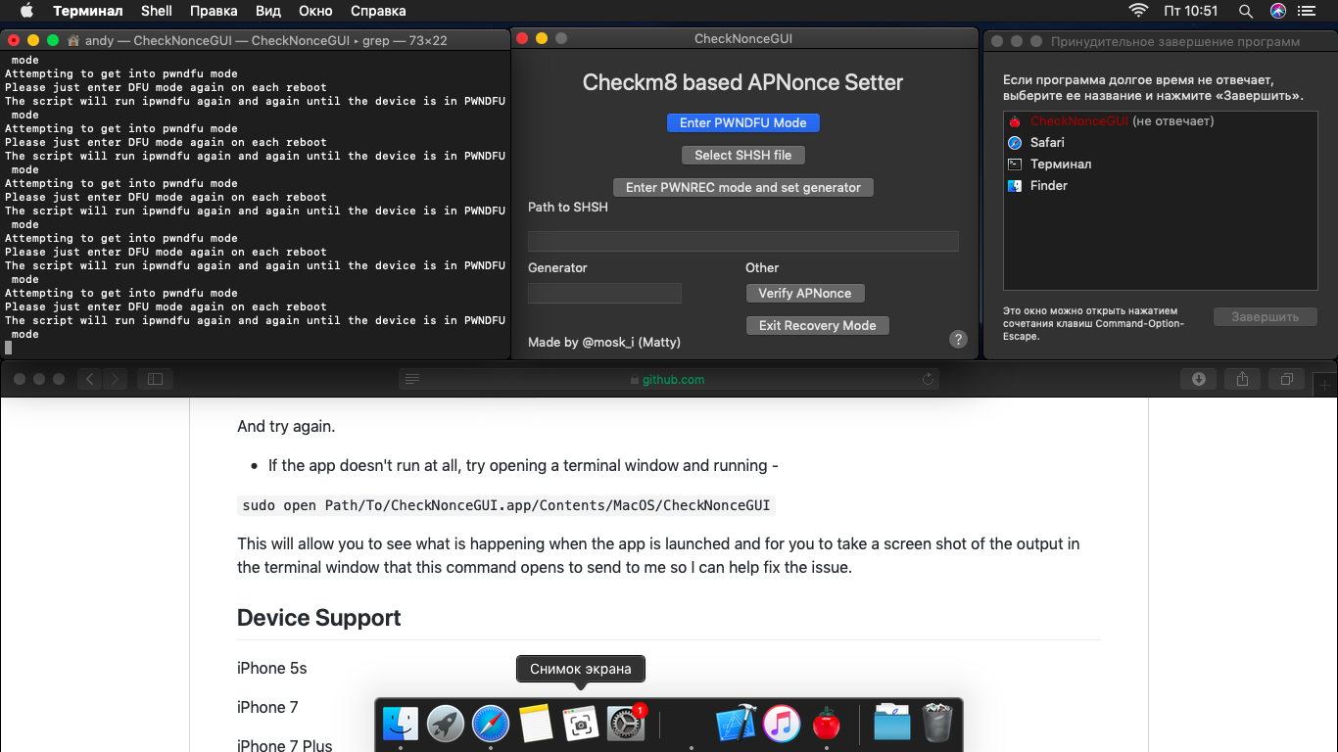1338x752 pixels.
Task: Open Launchpad from the Dock
Action: (446, 724)
